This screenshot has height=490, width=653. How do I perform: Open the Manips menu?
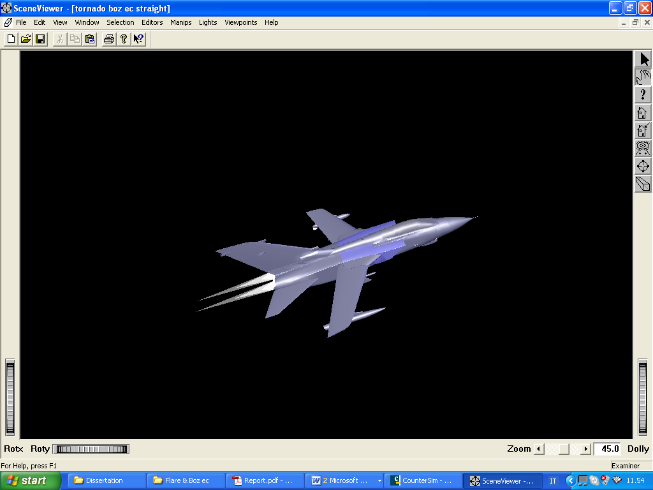180,22
